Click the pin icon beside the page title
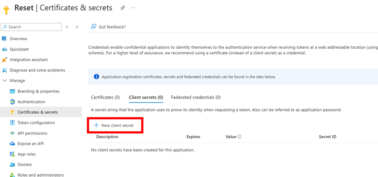 pos(123,8)
